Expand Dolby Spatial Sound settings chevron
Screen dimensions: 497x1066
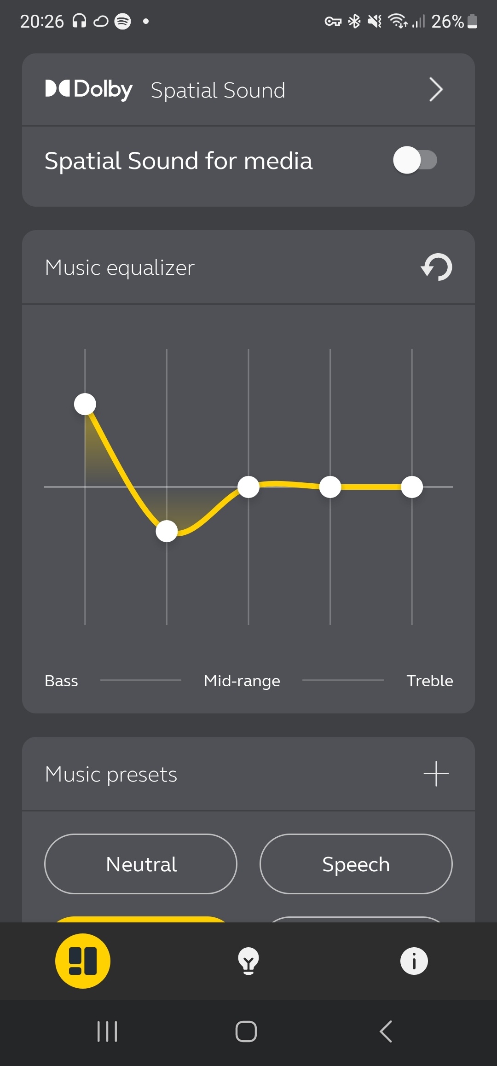click(435, 89)
